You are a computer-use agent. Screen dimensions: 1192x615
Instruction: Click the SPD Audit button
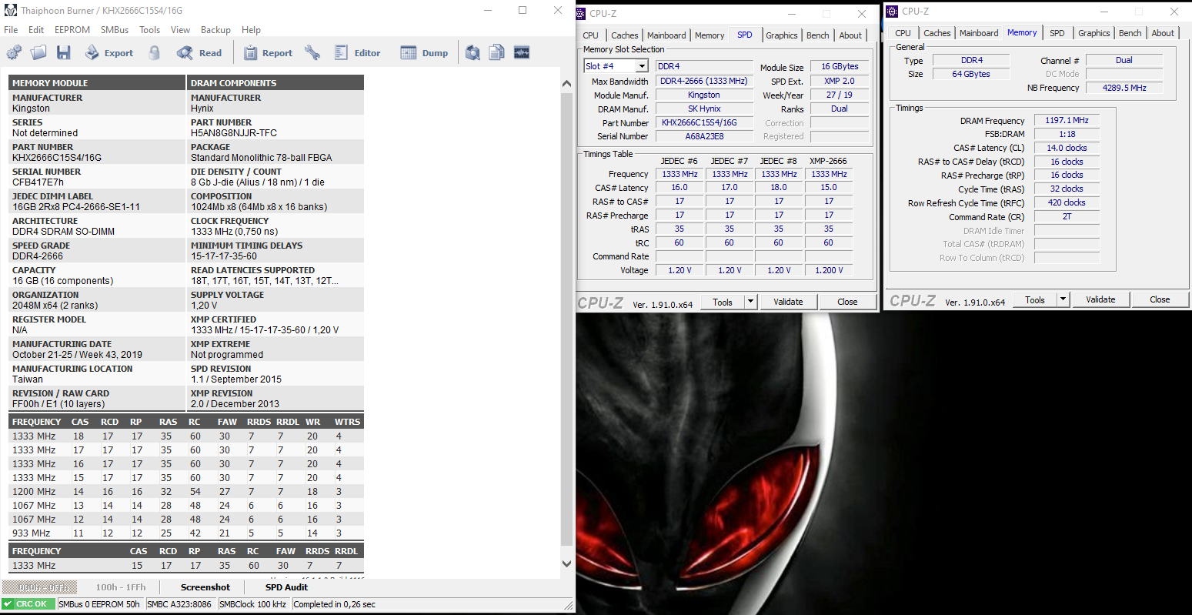click(286, 587)
